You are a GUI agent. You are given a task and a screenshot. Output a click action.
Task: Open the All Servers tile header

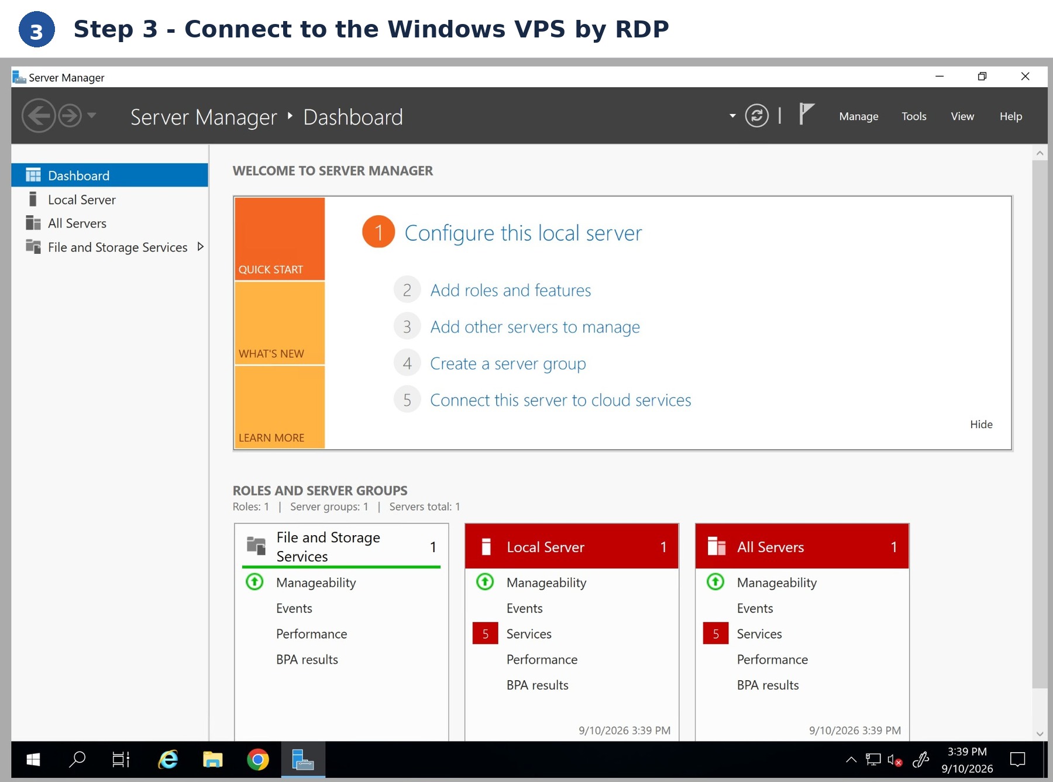pos(802,547)
